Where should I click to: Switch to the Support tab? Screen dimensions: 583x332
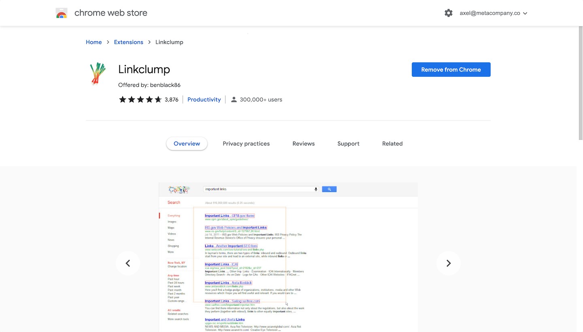[349, 144]
